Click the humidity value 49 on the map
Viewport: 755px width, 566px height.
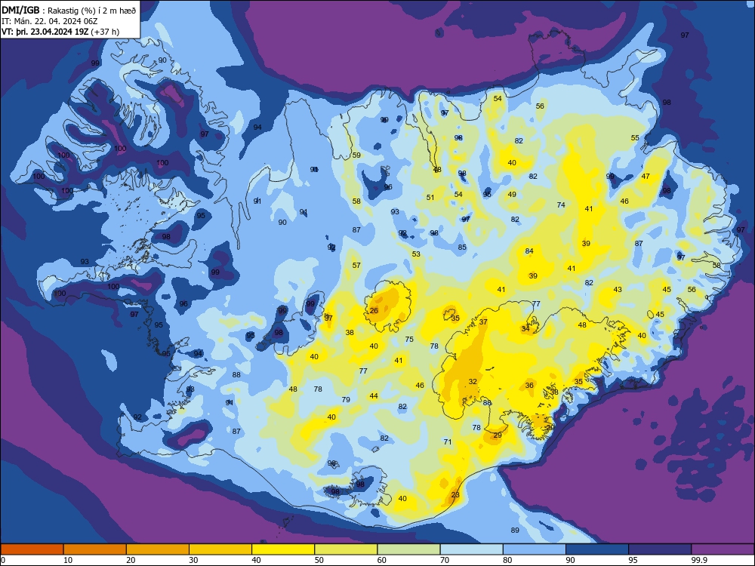click(512, 195)
